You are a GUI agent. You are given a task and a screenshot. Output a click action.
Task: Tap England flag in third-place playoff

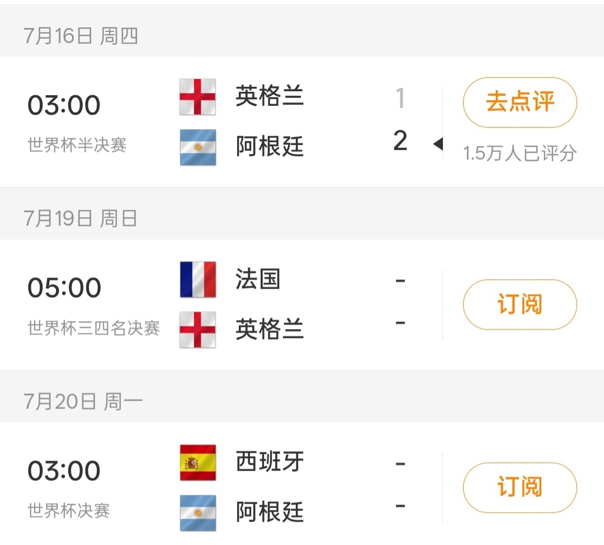(197, 330)
